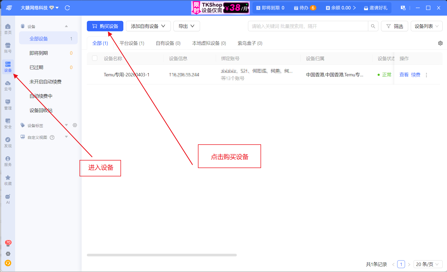Image resolution: width=447 pixels, height=272 pixels.
Task: Open 设备回收站 in the side panel
Action: 48,110
